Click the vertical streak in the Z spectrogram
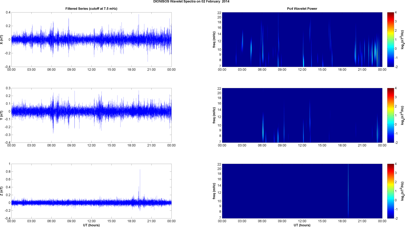405x227 pixels. click(348, 191)
